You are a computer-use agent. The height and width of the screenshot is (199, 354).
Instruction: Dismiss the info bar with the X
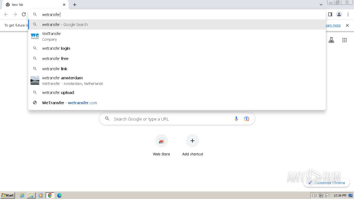pos(347,25)
